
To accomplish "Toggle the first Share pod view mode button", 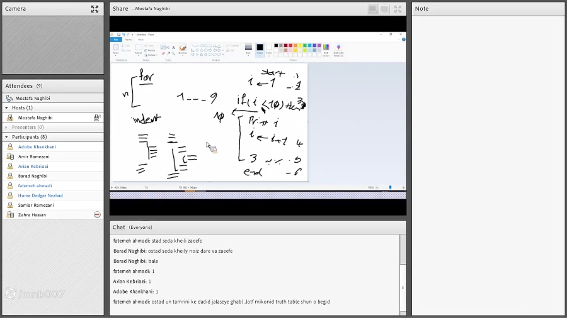I will [373, 9].
